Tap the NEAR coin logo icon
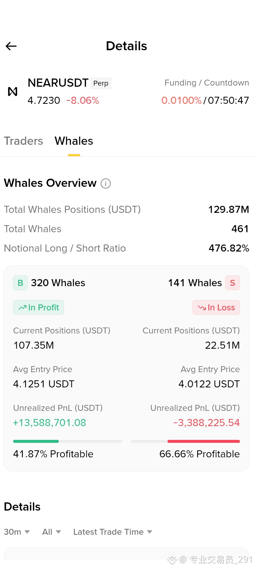Viewport: 256px width, 569px height. coord(13,92)
